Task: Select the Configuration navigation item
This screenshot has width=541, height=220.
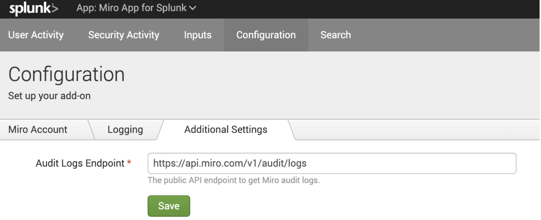Action: (x=266, y=35)
